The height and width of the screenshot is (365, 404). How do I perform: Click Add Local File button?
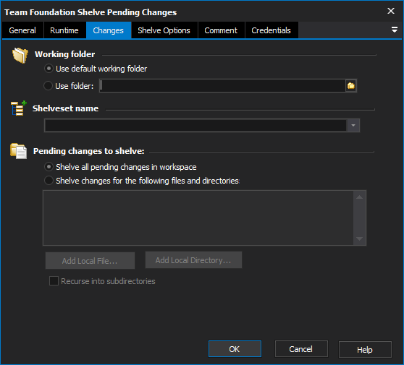90,261
